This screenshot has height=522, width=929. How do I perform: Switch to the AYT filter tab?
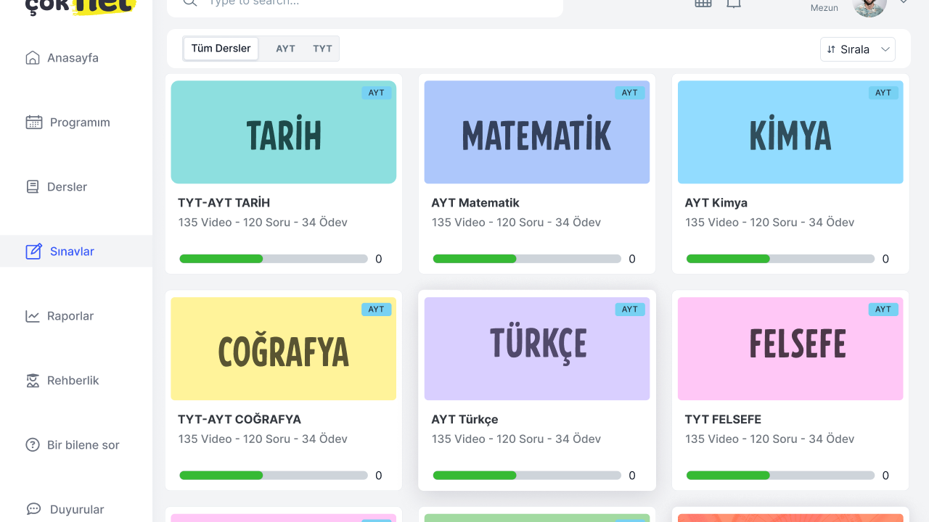click(285, 49)
